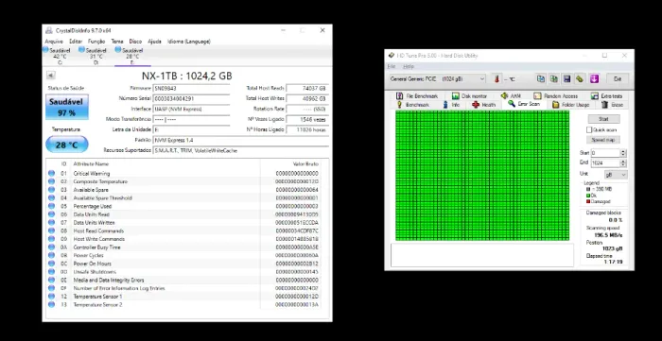Click the Total Host Reads value 74037 GB
Viewport: 662px width, 341px height.
click(307, 88)
